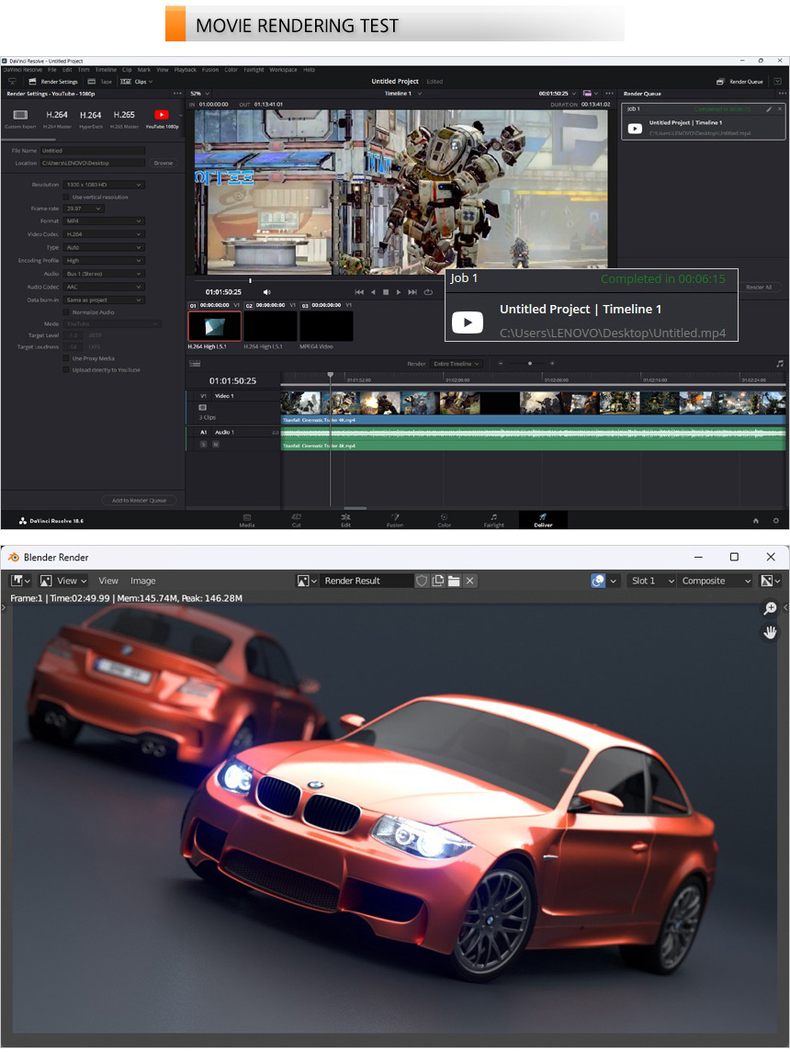
Task: Switch to the Edit page tab
Action: tap(345, 520)
